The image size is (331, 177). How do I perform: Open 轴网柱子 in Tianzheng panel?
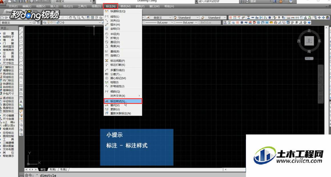(8, 37)
